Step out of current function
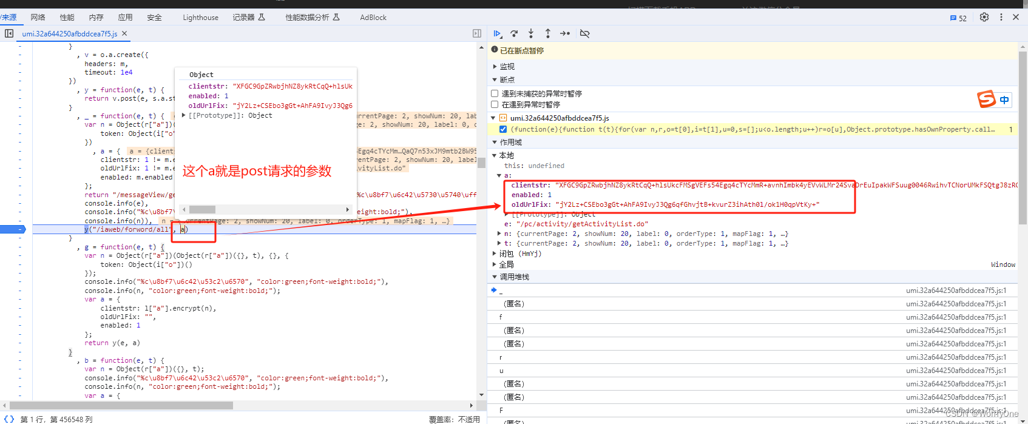 pyautogui.click(x=548, y=33)
